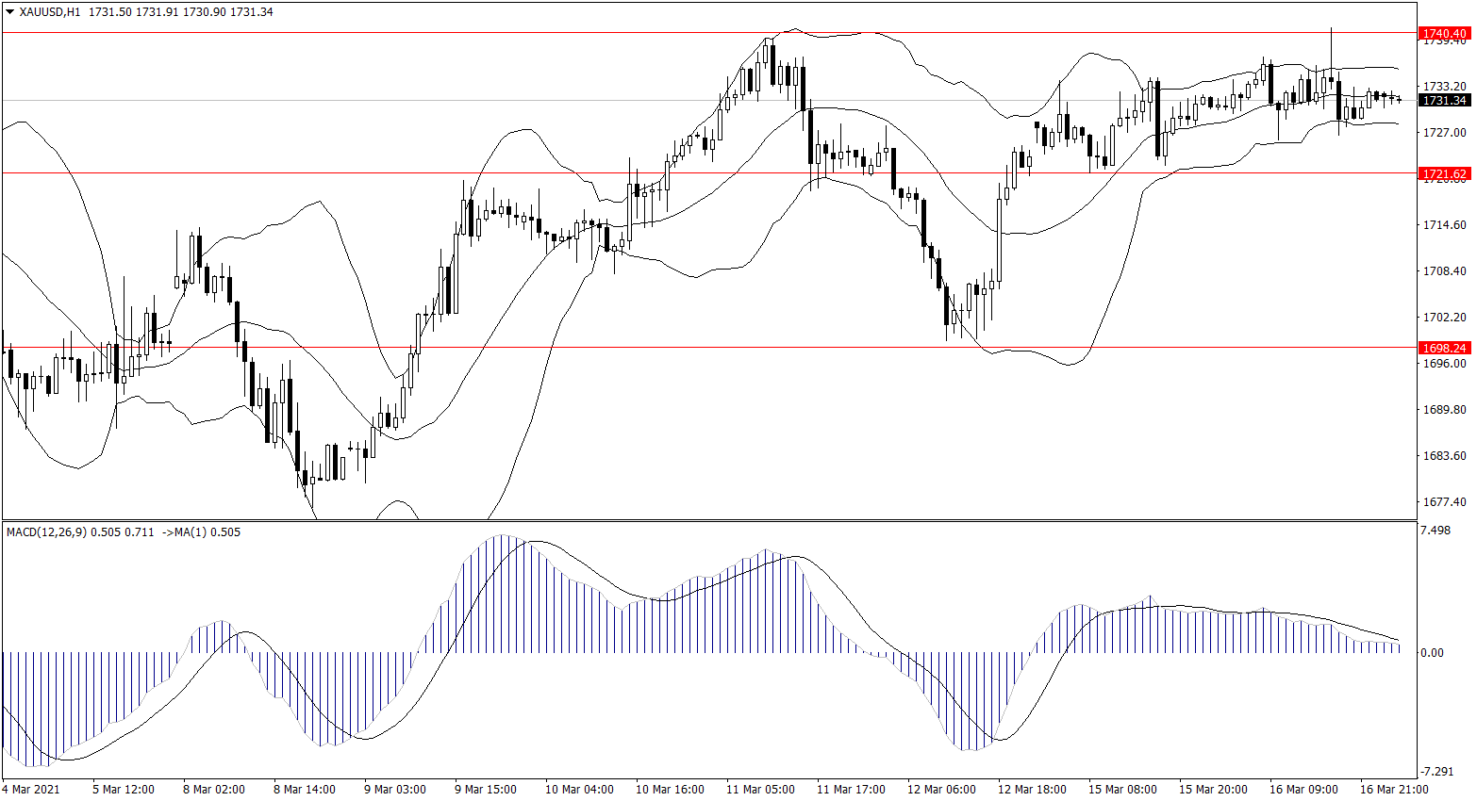Click the MACD(12,26,9) indicator label
The width and height of the screenshot is (1477, 801).
[x=46, y=532]
